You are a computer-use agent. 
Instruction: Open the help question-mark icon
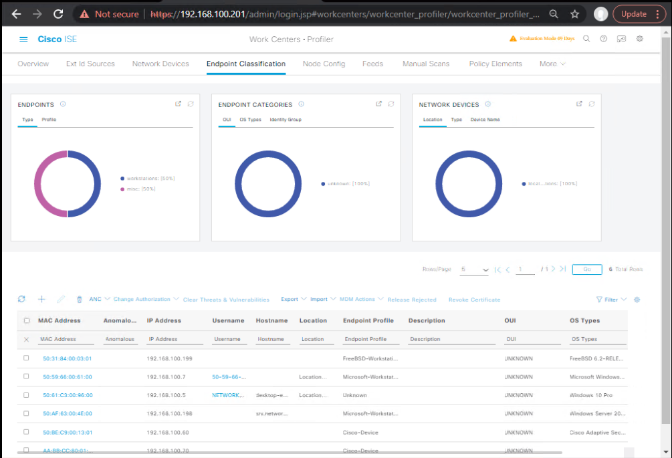point(603,39)
